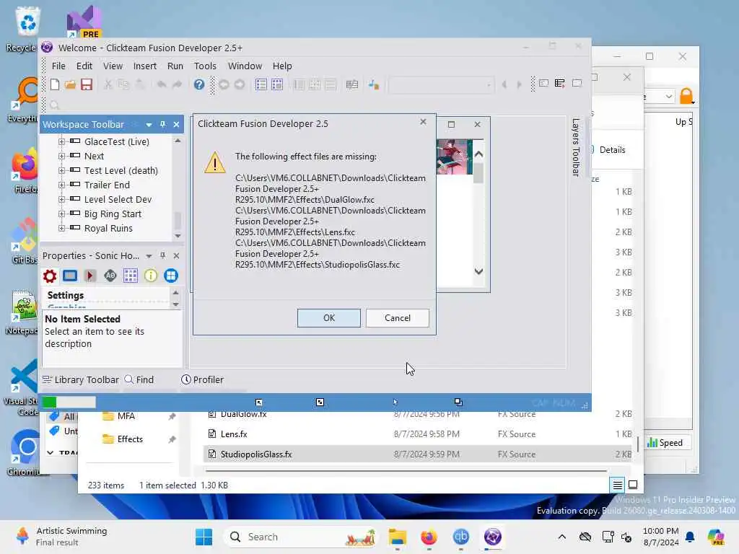Screen dimensions: 739x554
Task: Select the blue Window properties icon
Action: [70, 276]
